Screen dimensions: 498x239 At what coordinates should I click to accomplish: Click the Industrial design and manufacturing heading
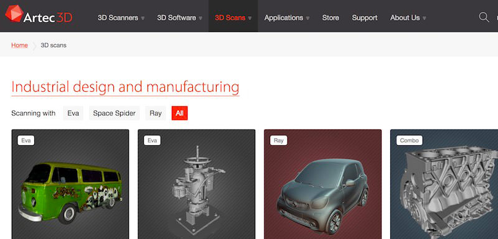[125, 87]
